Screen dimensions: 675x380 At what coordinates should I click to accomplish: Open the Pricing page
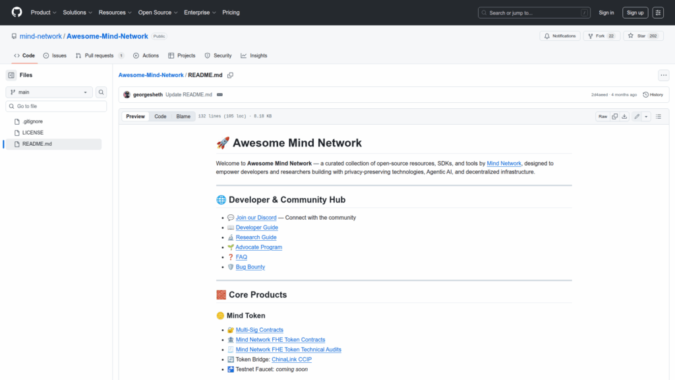231,13
